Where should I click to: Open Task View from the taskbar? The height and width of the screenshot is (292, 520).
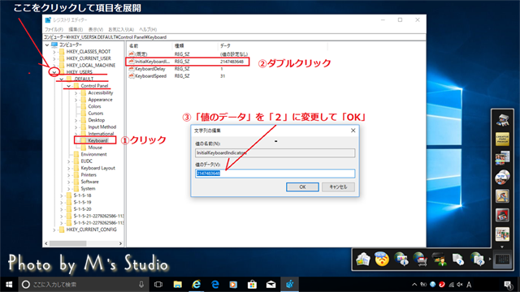click(x=158, y=285)
